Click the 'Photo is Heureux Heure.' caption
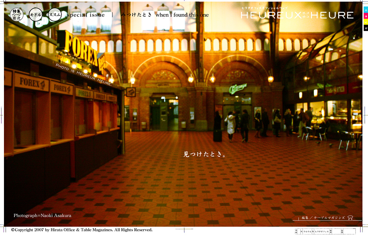The image size is (368, 236). [x=83, y=75]
